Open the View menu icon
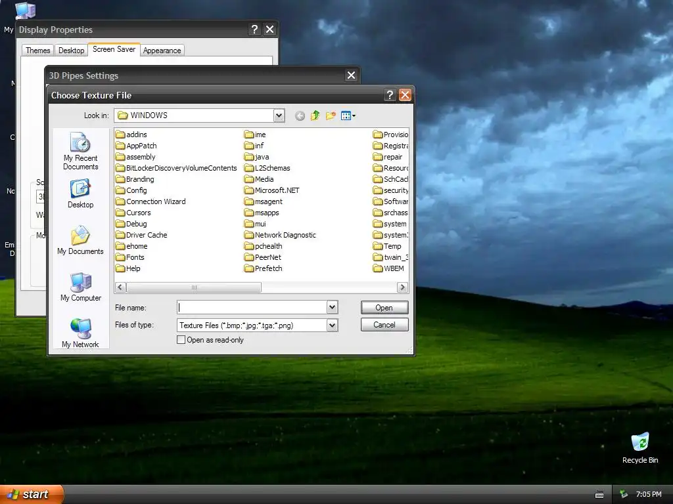673x504 pixels. 348,115
